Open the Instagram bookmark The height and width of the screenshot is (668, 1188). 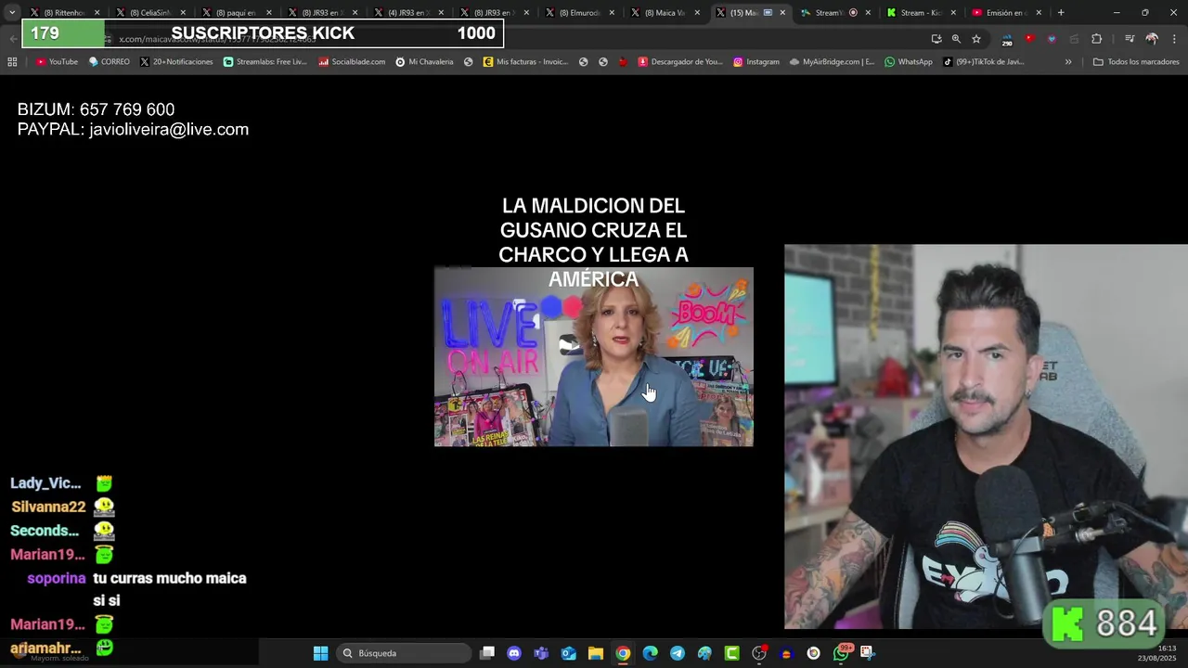[756, 62]
